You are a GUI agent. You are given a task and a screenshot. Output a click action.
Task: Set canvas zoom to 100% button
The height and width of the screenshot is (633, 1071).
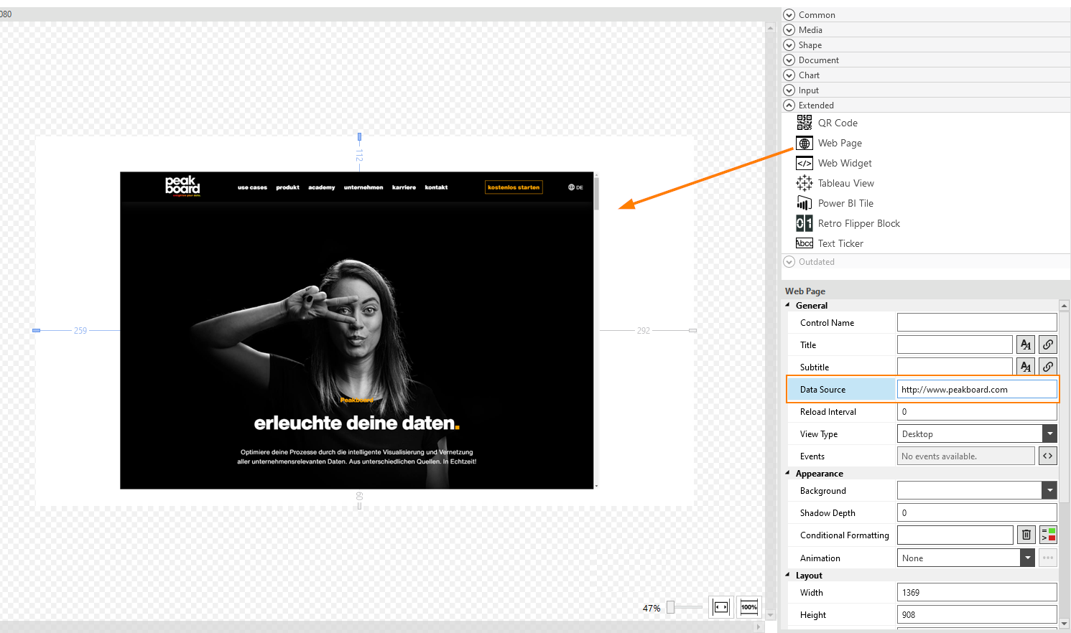[x=749, y=607]
